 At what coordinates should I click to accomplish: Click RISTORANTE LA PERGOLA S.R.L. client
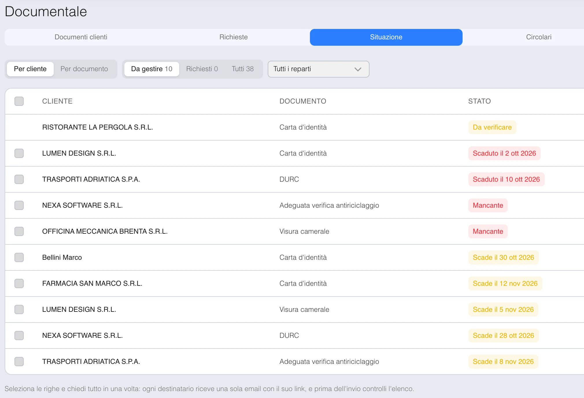(97, 127)
